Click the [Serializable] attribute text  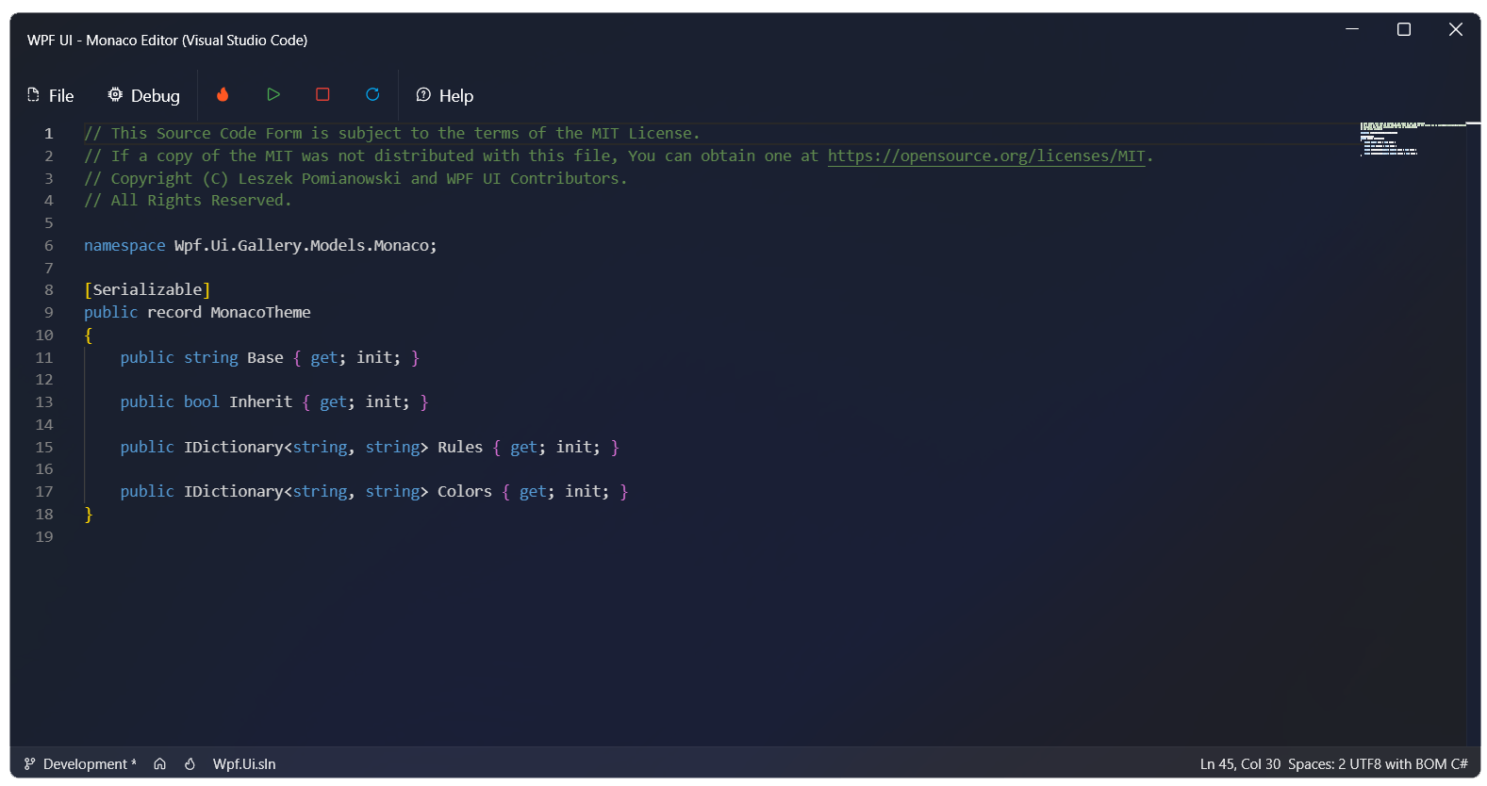point(147,289)
